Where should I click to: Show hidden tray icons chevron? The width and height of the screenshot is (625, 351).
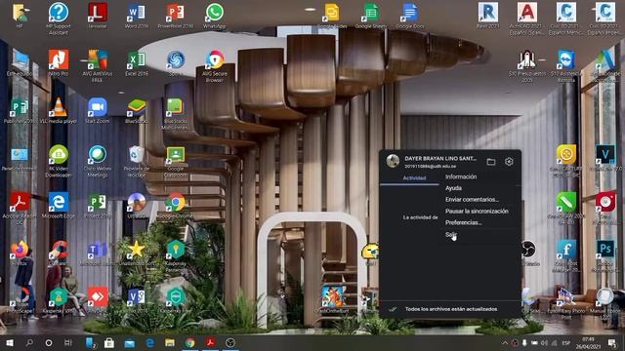505,342
